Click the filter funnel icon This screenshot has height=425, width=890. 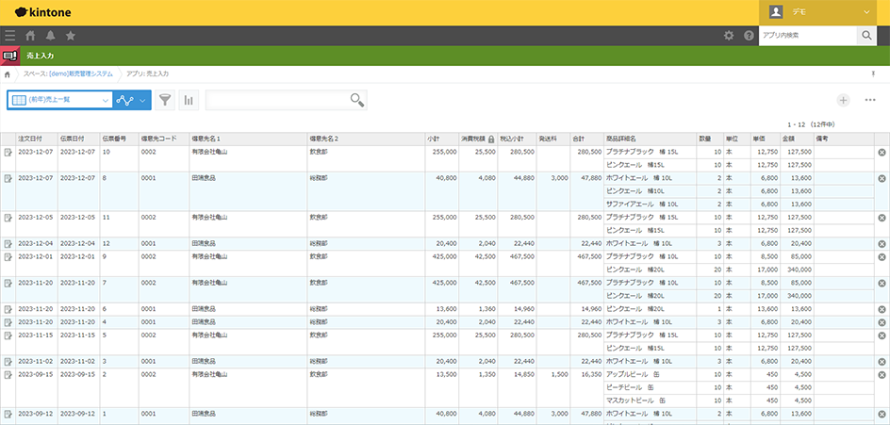(165, 100)
